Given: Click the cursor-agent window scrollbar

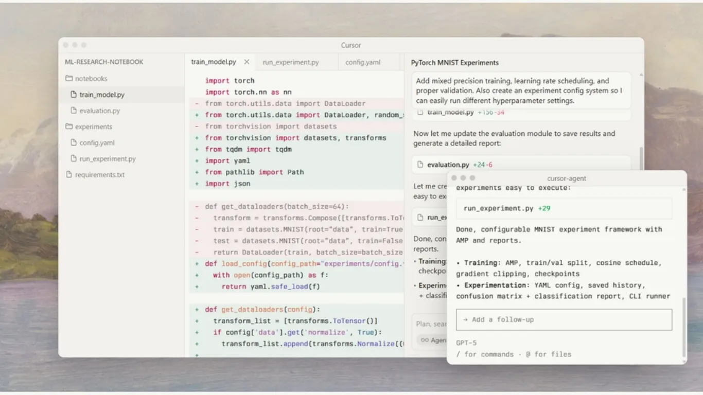Looking at the screenshot, I should tap(684, 327).
